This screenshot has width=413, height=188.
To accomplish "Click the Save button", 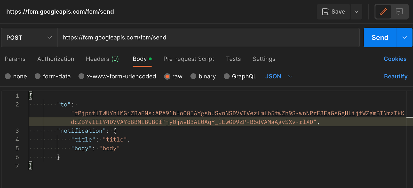I will 333,12.
